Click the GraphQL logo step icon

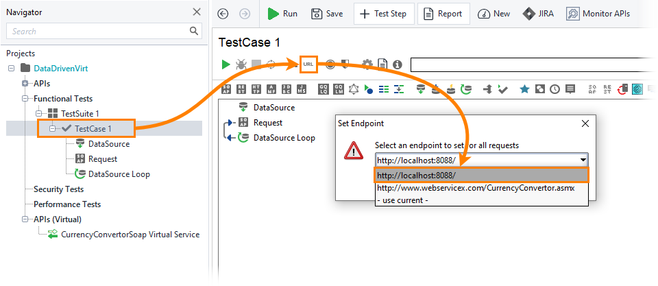click(354, 89)
